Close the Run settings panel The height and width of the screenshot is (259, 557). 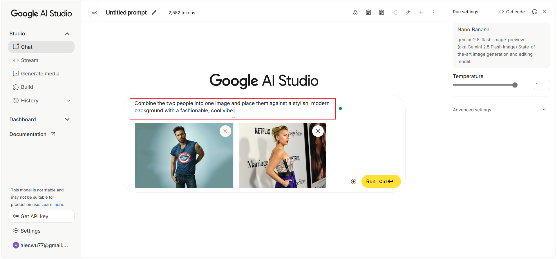[x=545, y=12]
